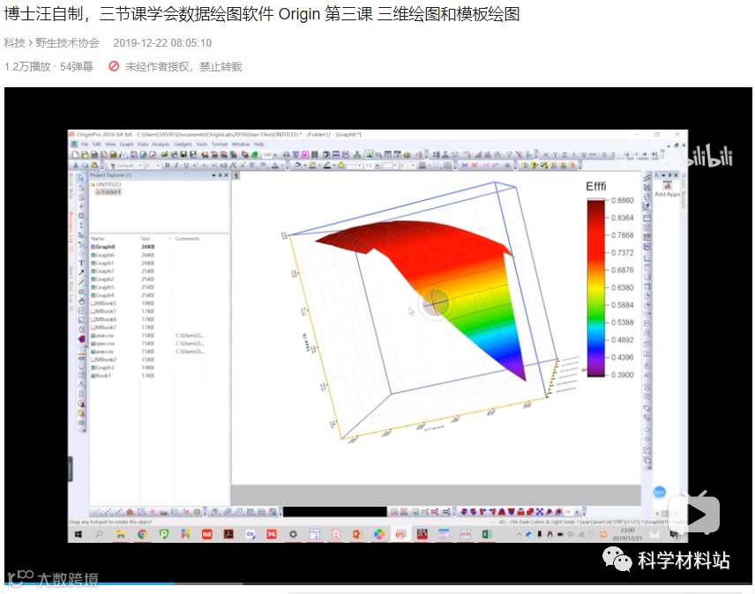Select Graph7 in the file list
This screenshot has width=755, height=594.
point(102,271)
